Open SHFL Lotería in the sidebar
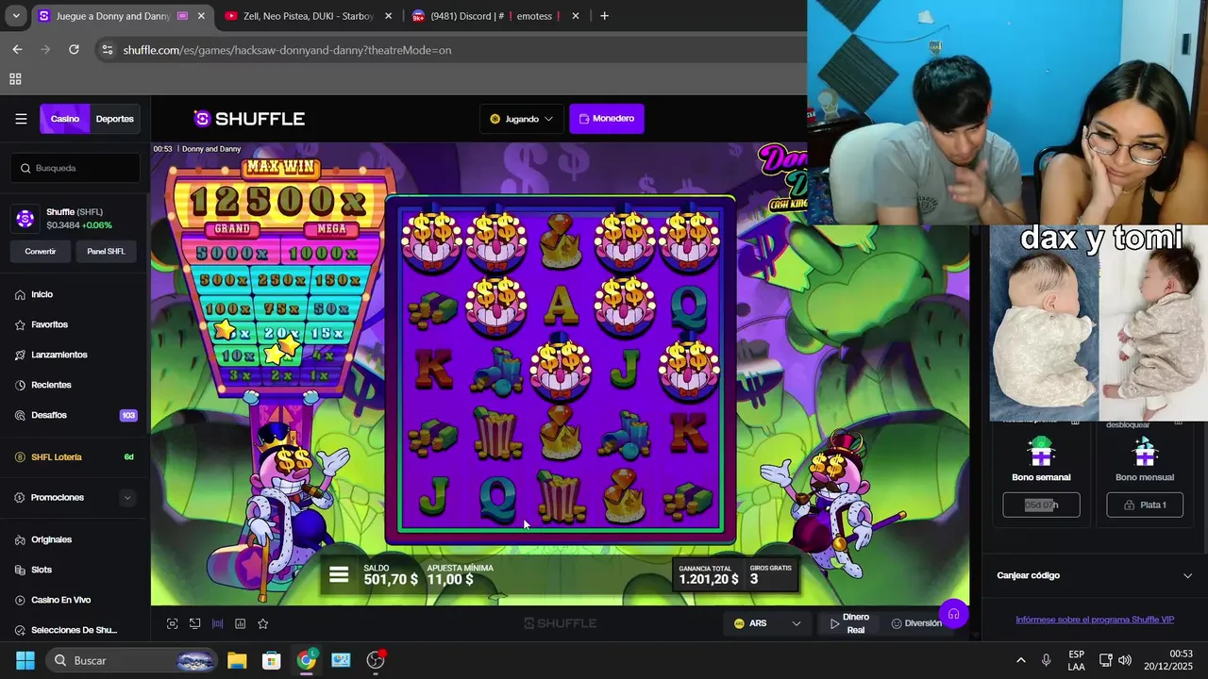1208x679 pixels. coord(57,457)
